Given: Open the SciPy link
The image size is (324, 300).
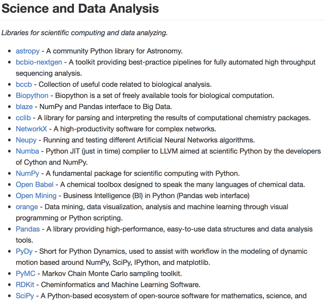Looking at the screenshot, I should pyautogui.click(x=25, y=296).
